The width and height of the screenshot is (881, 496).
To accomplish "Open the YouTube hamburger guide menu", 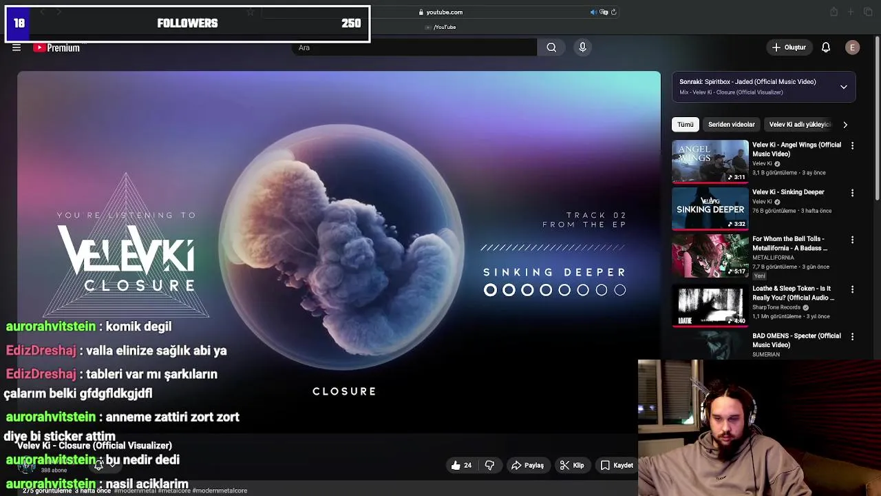I will coord(17,48).
